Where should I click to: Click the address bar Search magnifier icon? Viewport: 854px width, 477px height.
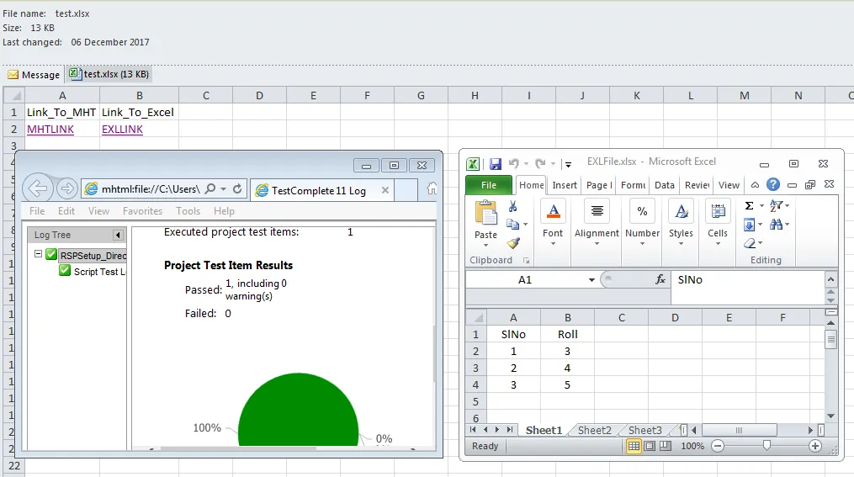(x=210, y=189)
